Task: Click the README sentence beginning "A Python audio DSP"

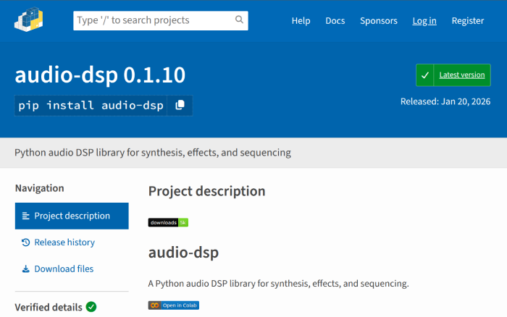Action: pos(278,284)
